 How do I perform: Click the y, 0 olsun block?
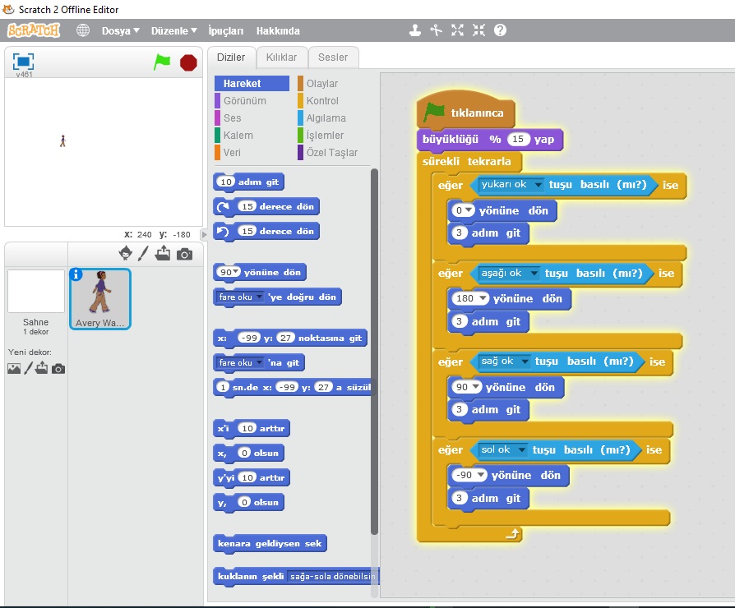tap(249, 502)
